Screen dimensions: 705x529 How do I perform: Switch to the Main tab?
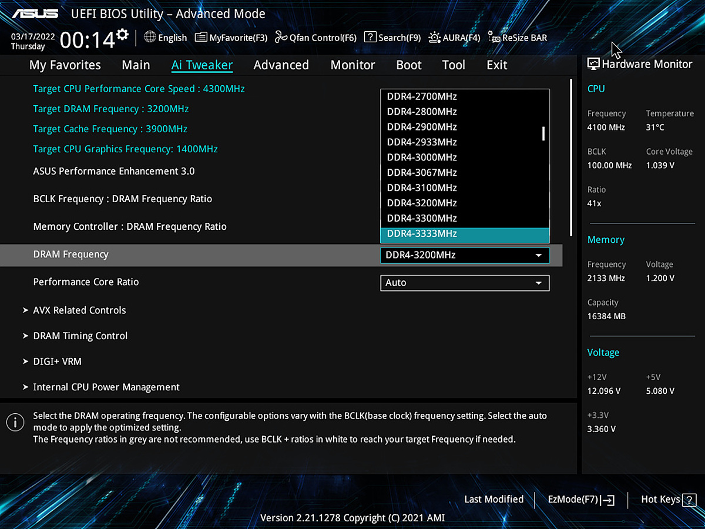(x=136, y=65)
